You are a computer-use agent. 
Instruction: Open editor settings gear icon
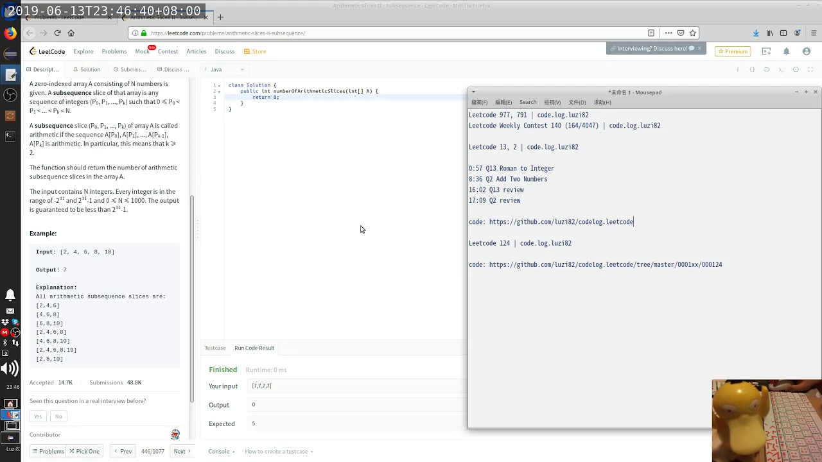coord(796,69)
